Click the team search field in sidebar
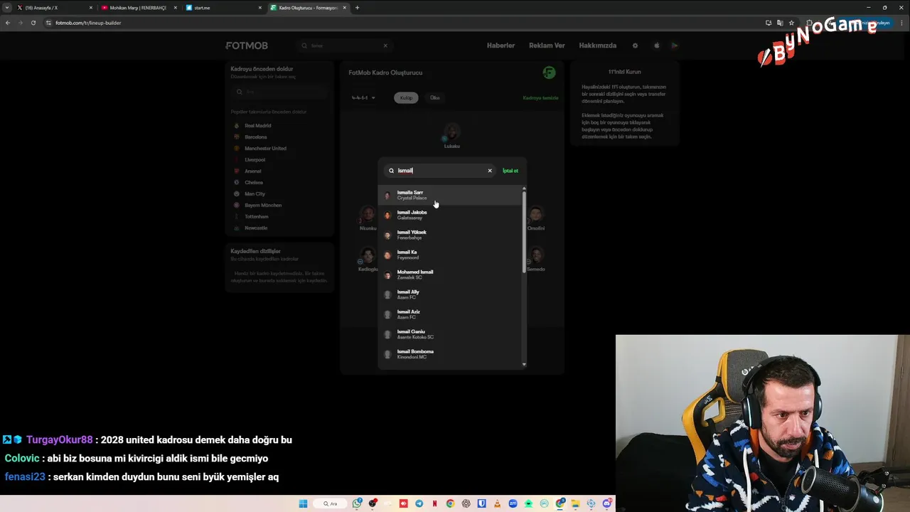 coord(279,92)
